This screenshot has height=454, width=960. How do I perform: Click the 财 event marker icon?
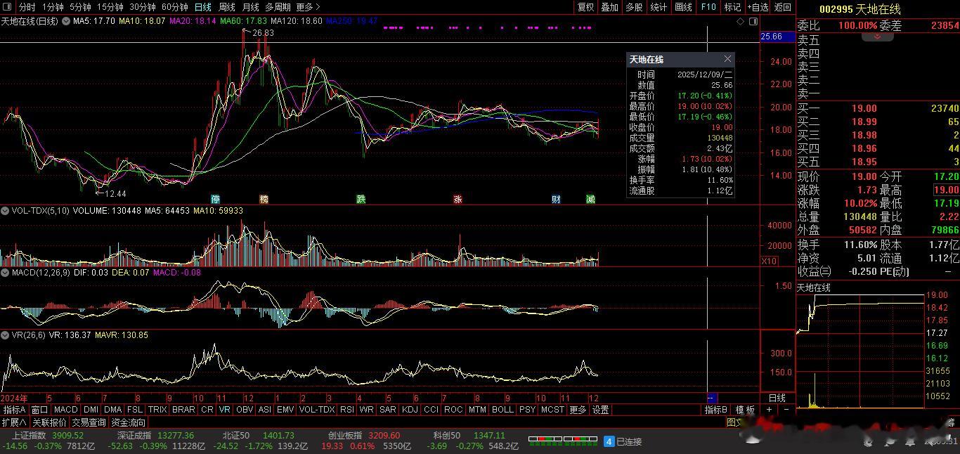(x=556, y=199)
